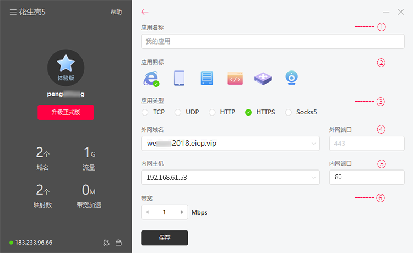Click the green online status dot
The width and height of the screenshot is (413, 253).
point(12,243)
